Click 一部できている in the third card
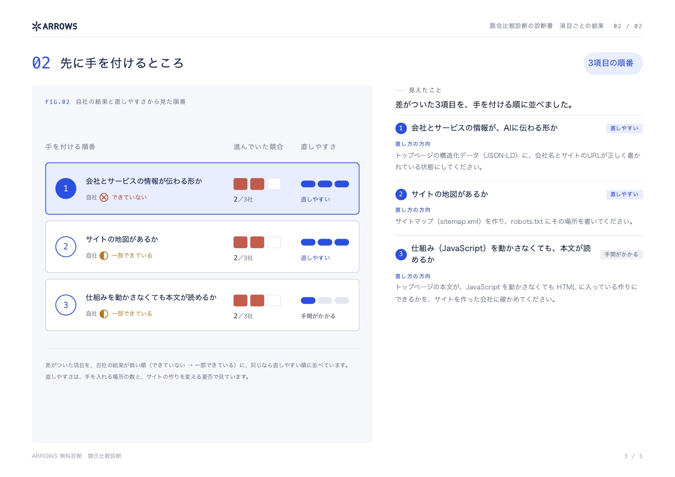 132,314
